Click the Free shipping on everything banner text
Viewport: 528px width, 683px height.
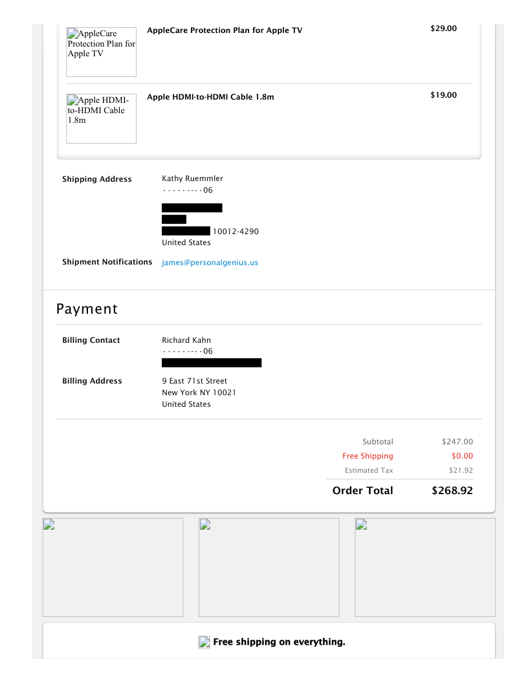click(x=279, y=642)
